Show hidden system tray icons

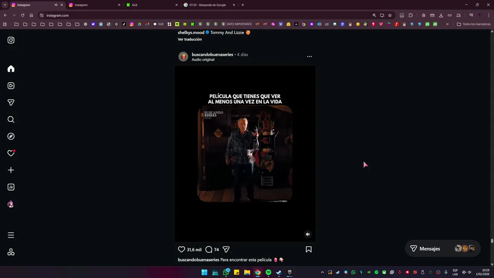coord(322,272)
